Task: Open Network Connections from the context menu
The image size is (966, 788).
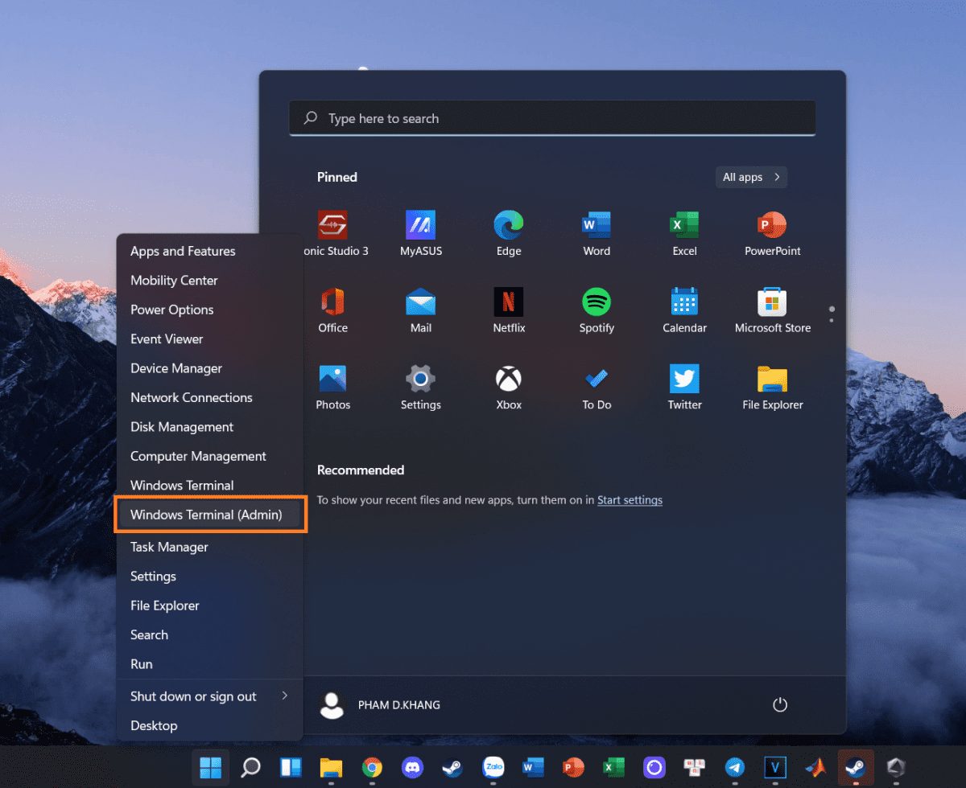Action: [x=210, y=397]
